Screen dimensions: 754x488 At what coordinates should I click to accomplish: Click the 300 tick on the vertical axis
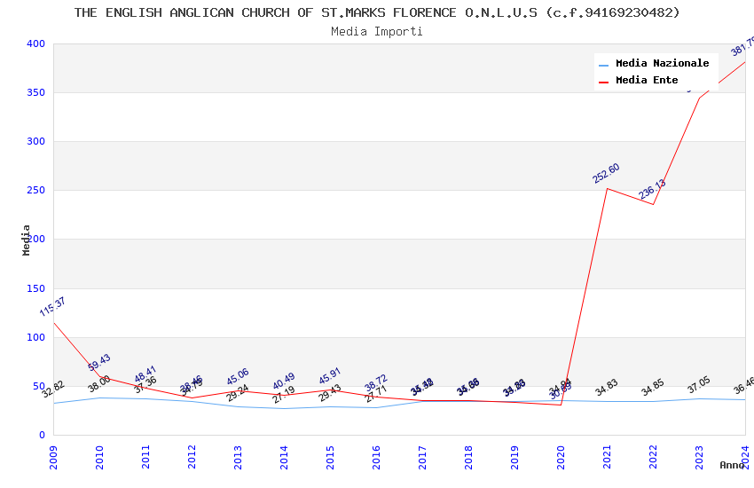tap(35, 141)
